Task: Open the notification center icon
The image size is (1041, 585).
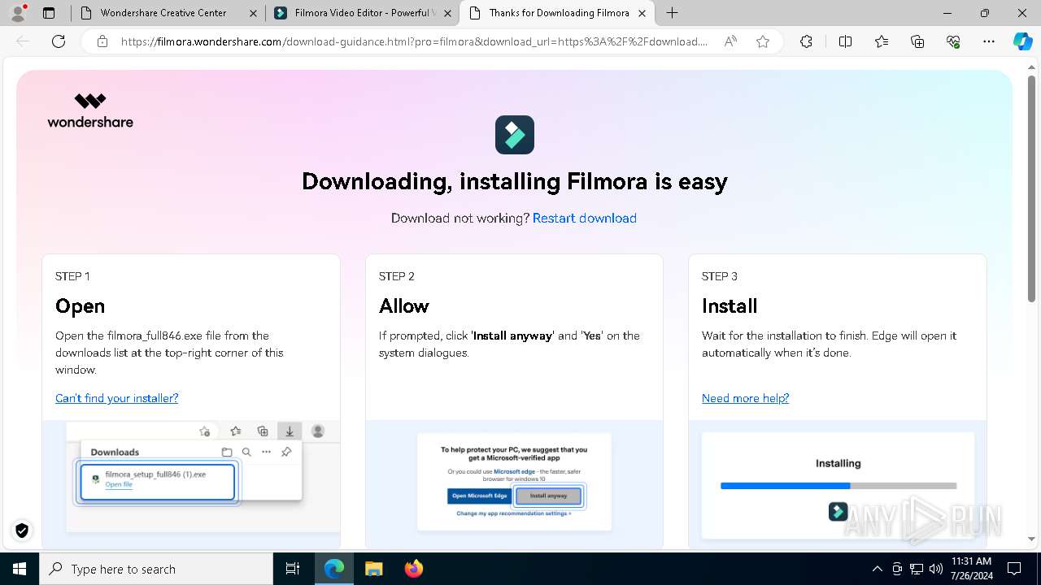Action: click(1014, 569)
